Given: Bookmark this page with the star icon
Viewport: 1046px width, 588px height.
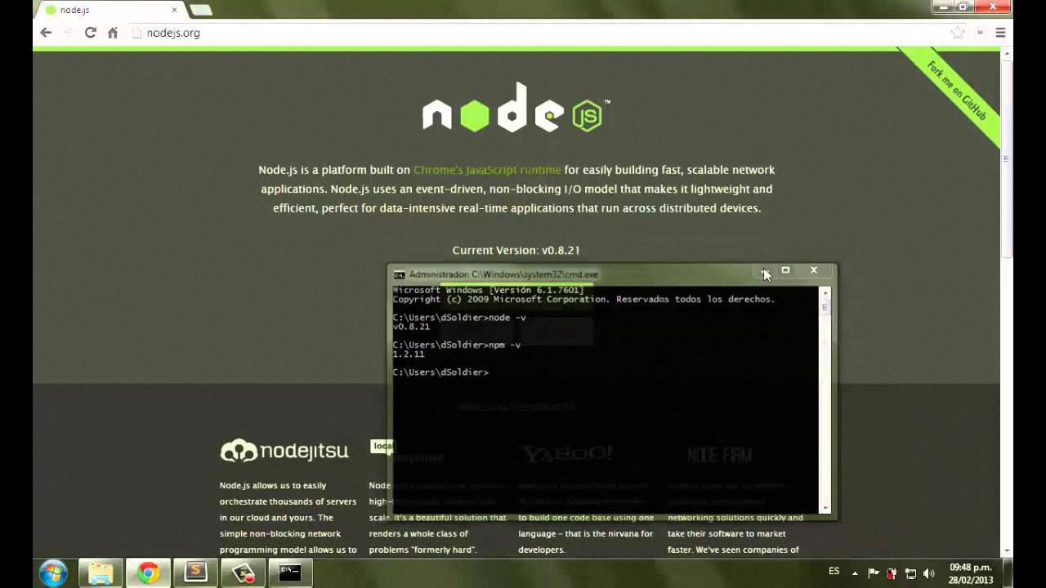Looking at the screenshot, I should (x=958, y=33).
